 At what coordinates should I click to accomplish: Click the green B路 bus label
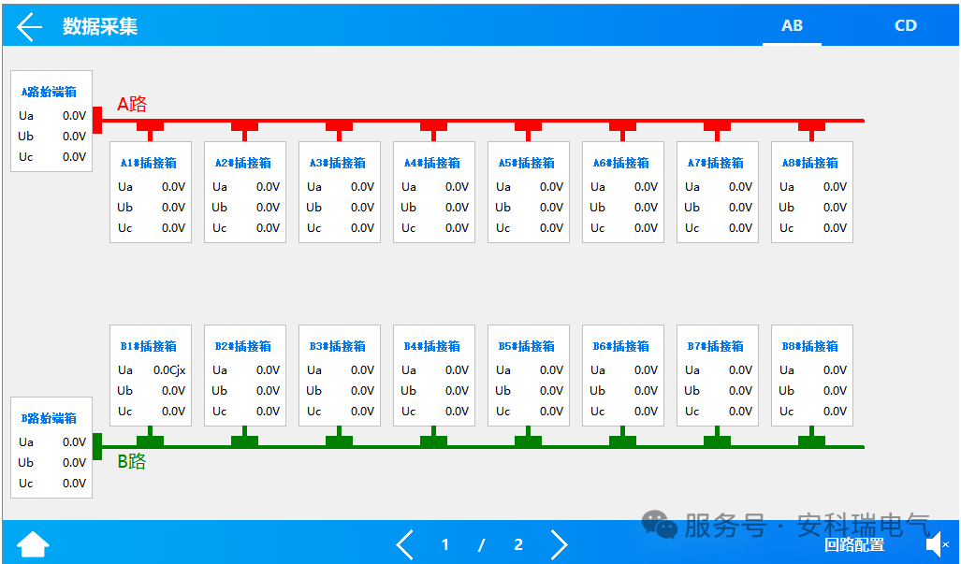point(132,461)
